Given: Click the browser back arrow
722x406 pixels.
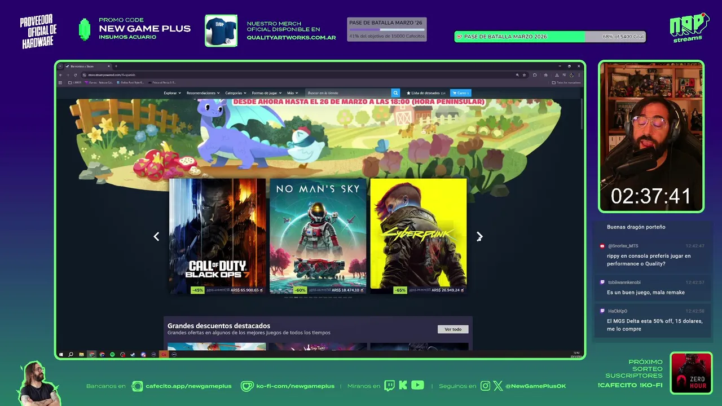Looking at the screenshot, I should pos(61,75).
